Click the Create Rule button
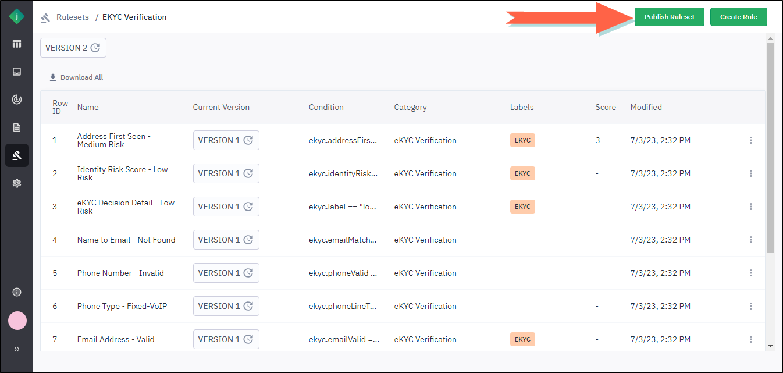 pos(738,17)
